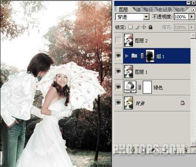Open the 动作 tab

pos(180,9)
